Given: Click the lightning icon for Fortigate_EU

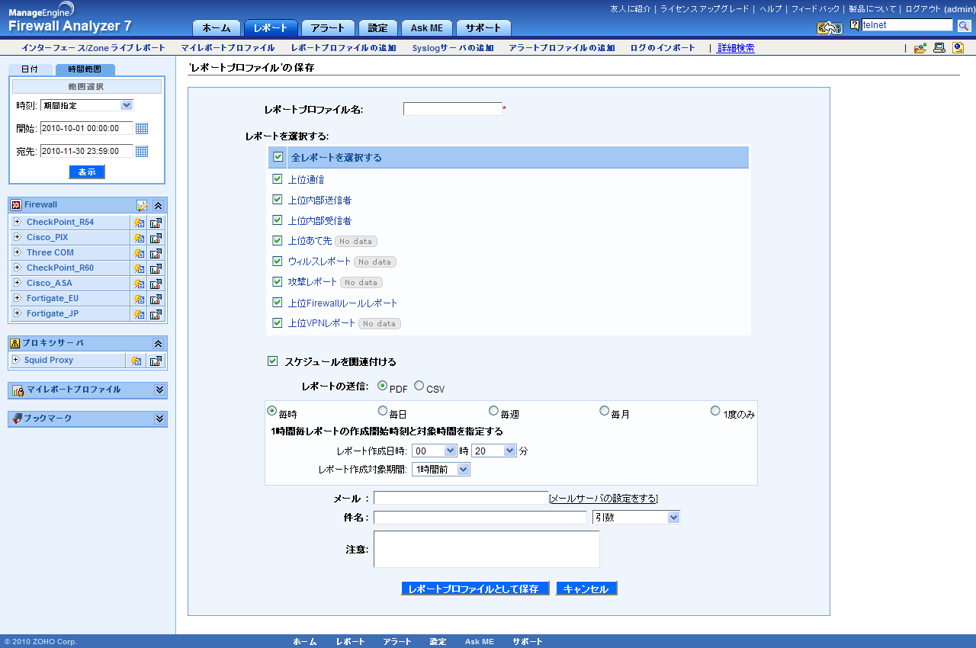Looking at the screenshot, I should click(139, 300).
